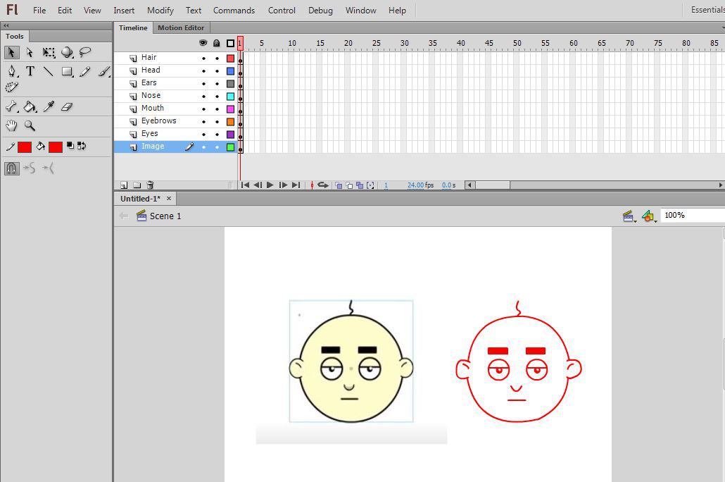The height and width of the screenshot is (482, 725).
Task: Select the Eraser tool
Action: pos(67,107)
